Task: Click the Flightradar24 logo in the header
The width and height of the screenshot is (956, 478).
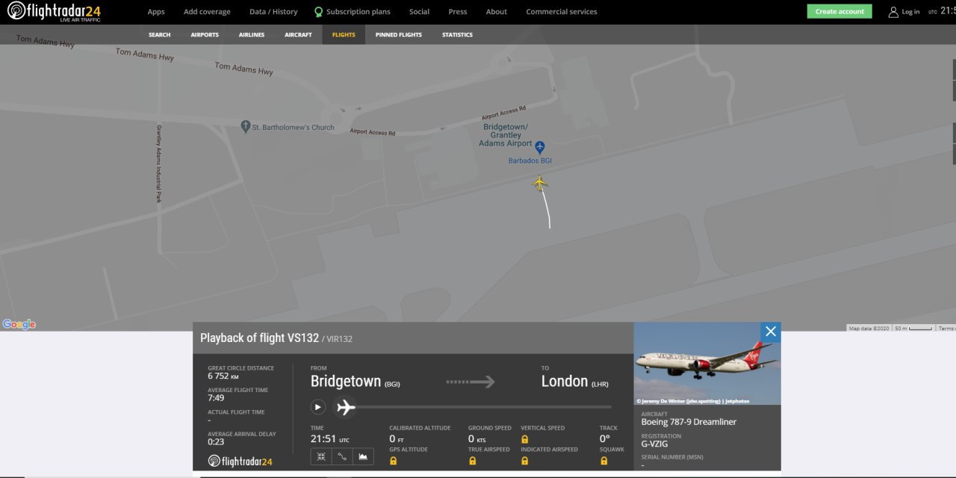Action: pos(54,11)
